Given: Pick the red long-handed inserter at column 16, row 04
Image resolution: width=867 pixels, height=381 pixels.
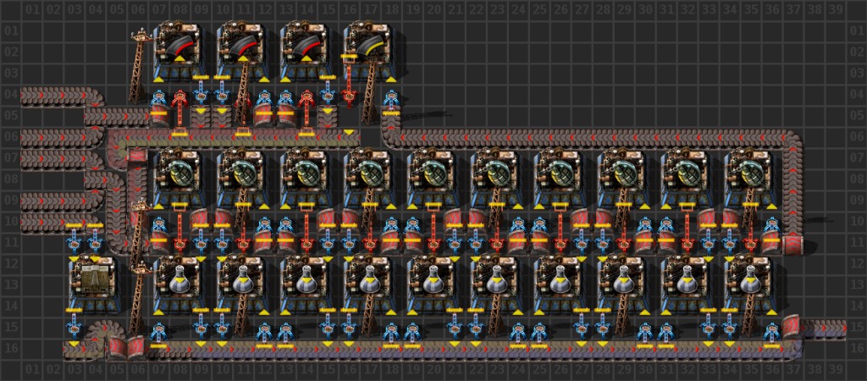Looking at the screenshot, I should (x=349, y=83).
